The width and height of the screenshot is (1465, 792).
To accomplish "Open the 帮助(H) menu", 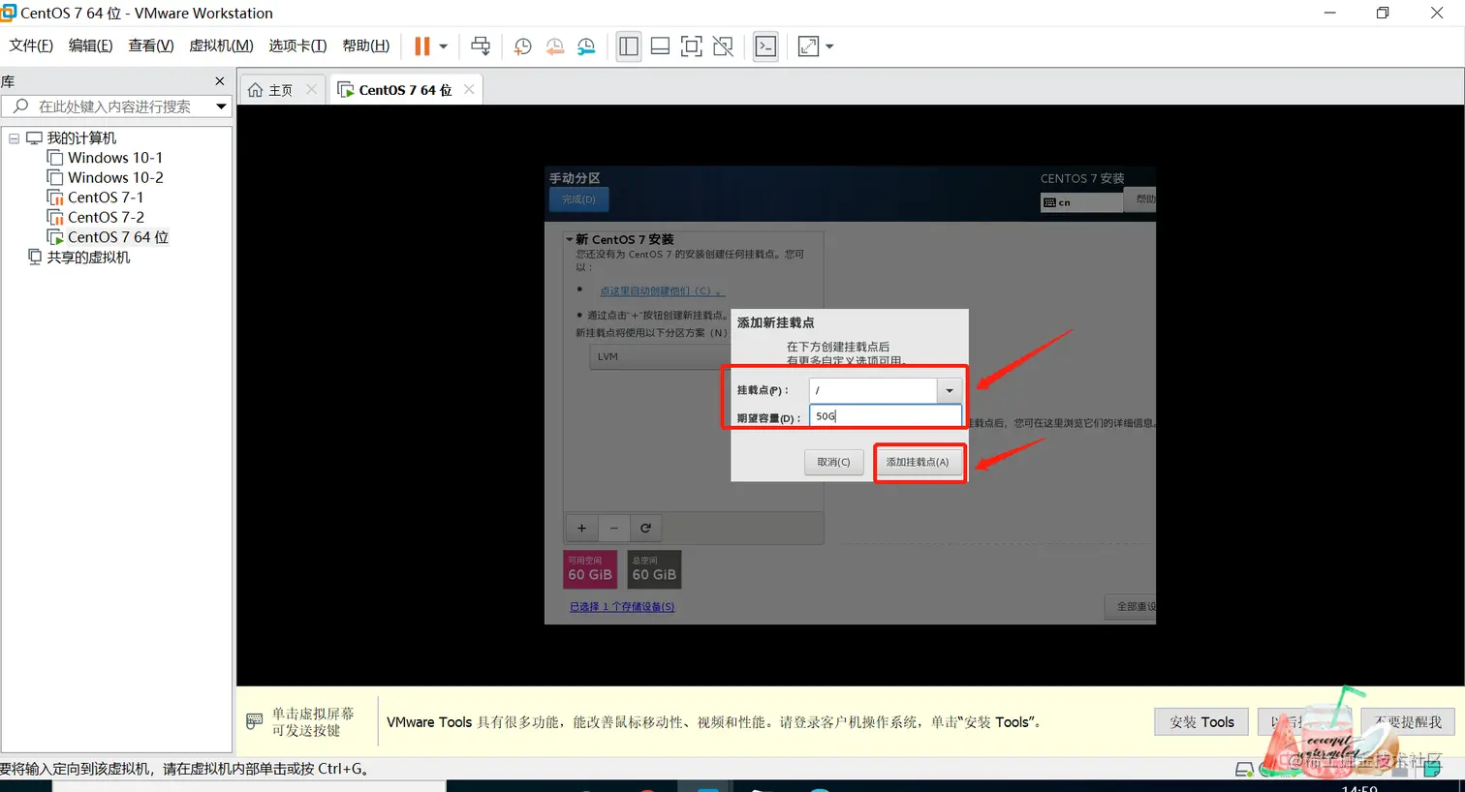I will (365, 46).
